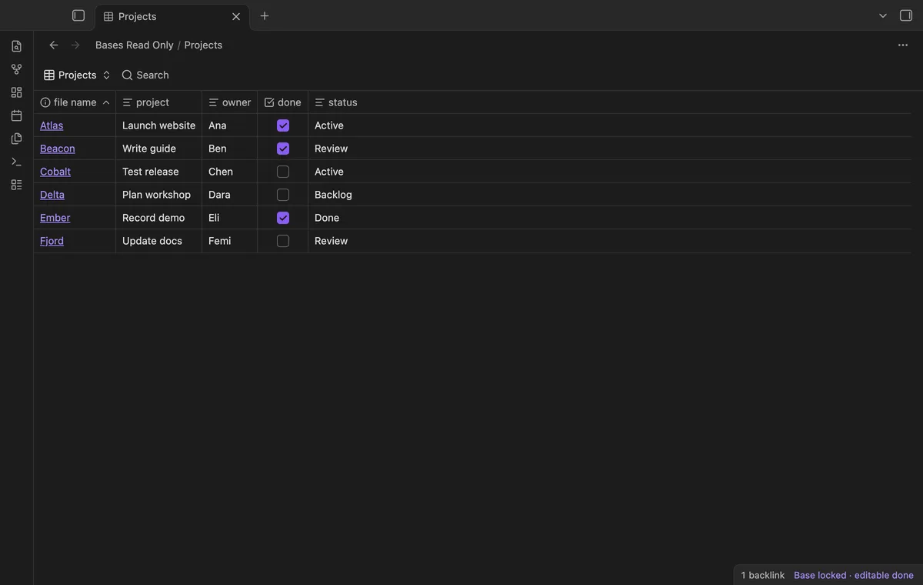923x585 pixels.
Task: Open the Projects view switcher dropdown
Action: coord(78,75)
